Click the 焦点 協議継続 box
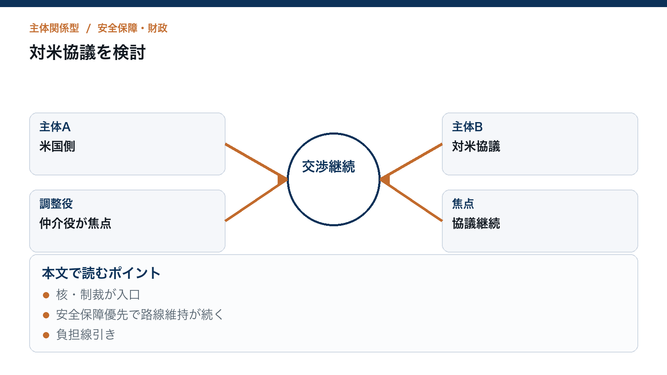 [540, 221]
